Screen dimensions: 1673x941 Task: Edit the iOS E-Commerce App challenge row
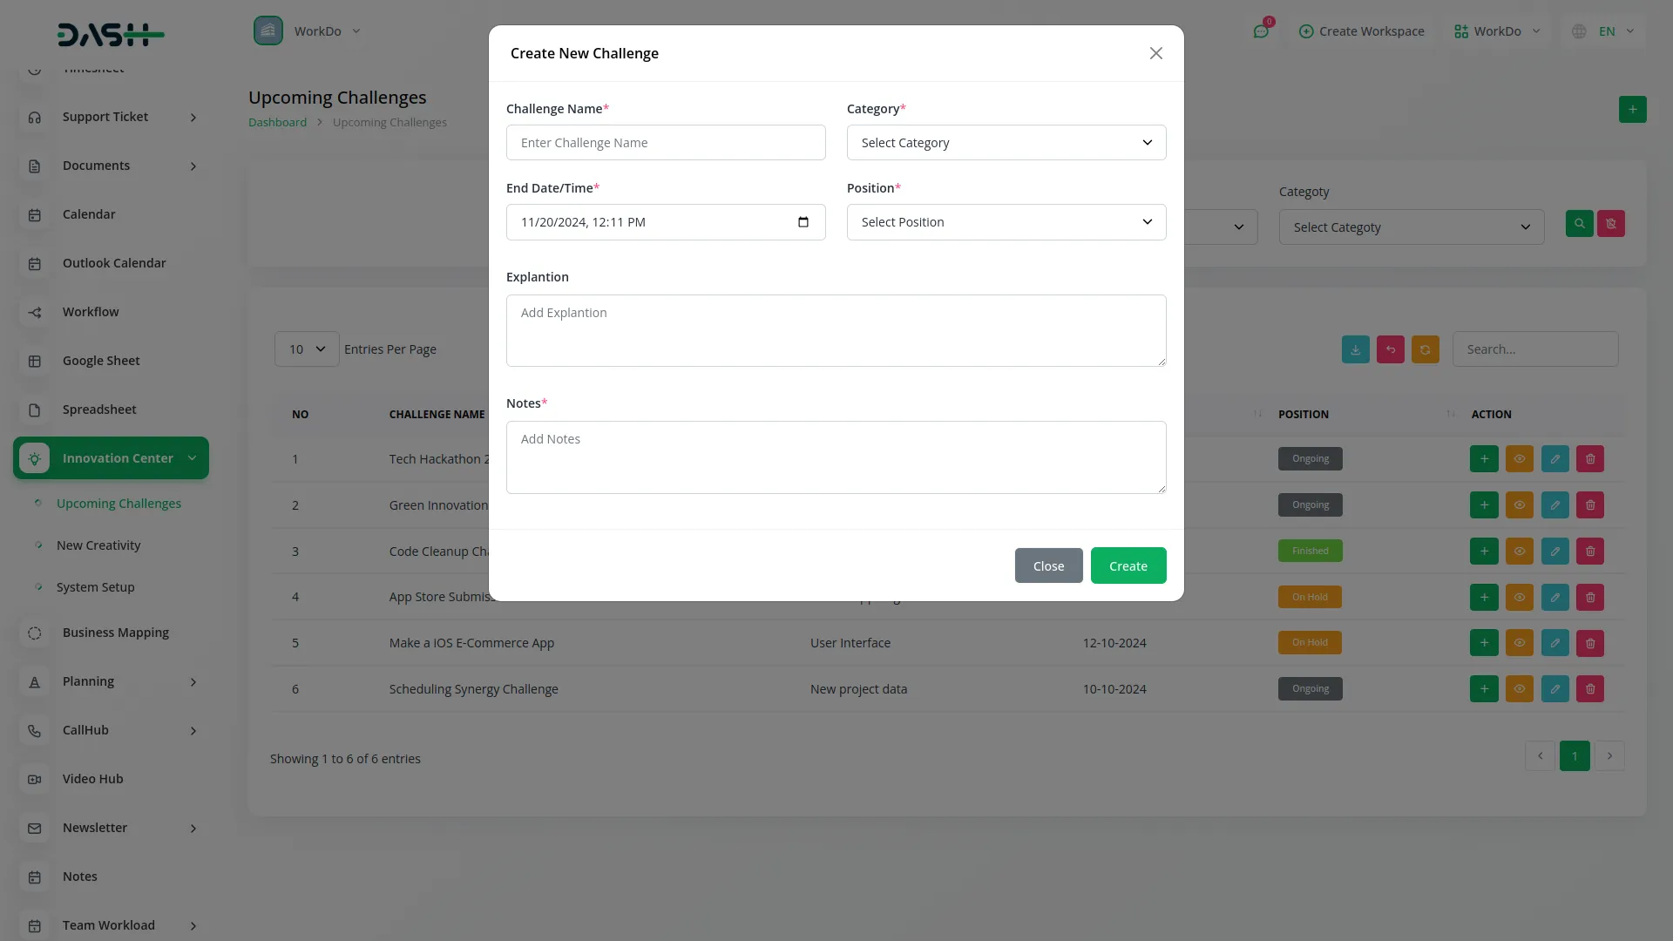pyautogui.click(x=1554, y=643)
